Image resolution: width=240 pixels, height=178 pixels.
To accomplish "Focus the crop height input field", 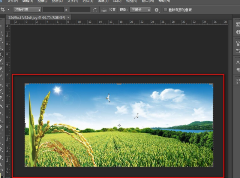I will (x=80, y=10).
